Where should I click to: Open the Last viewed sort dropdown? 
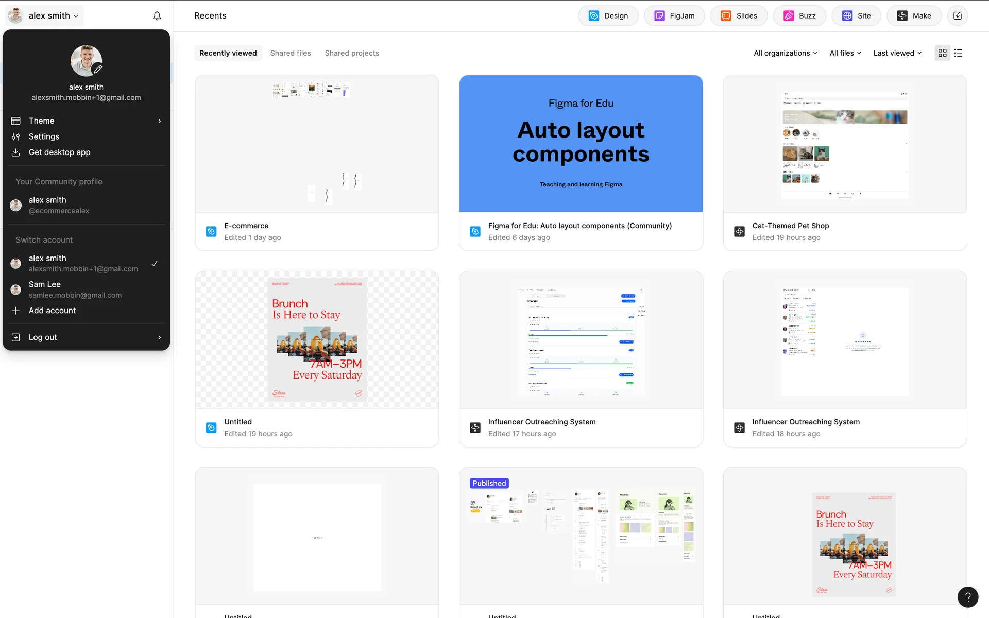[x=897, y=53]
